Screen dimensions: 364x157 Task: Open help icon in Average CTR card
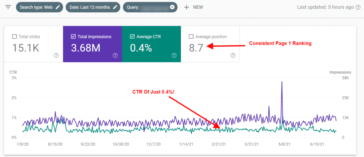point(174,55)
